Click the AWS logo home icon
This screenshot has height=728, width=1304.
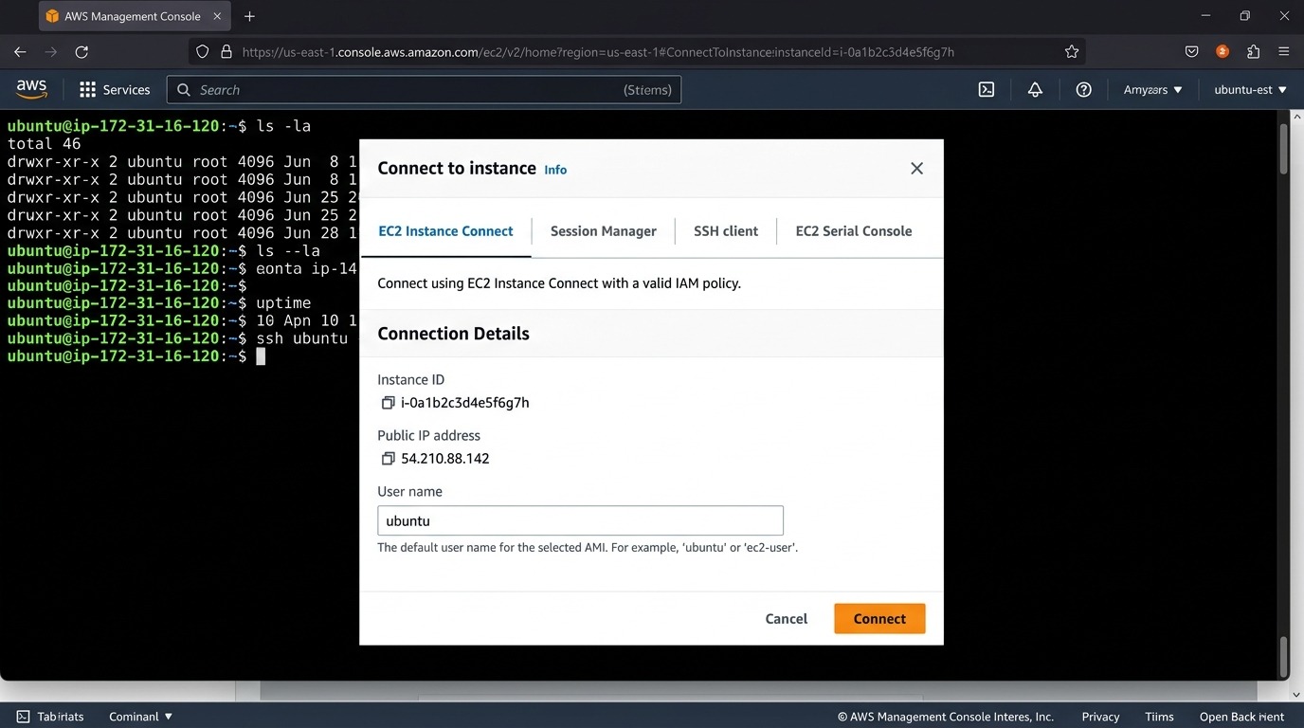[31, 88]
